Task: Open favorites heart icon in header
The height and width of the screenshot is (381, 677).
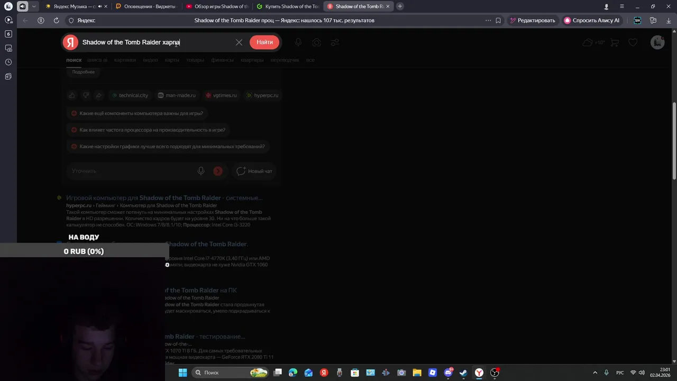Action: point(633,42)
